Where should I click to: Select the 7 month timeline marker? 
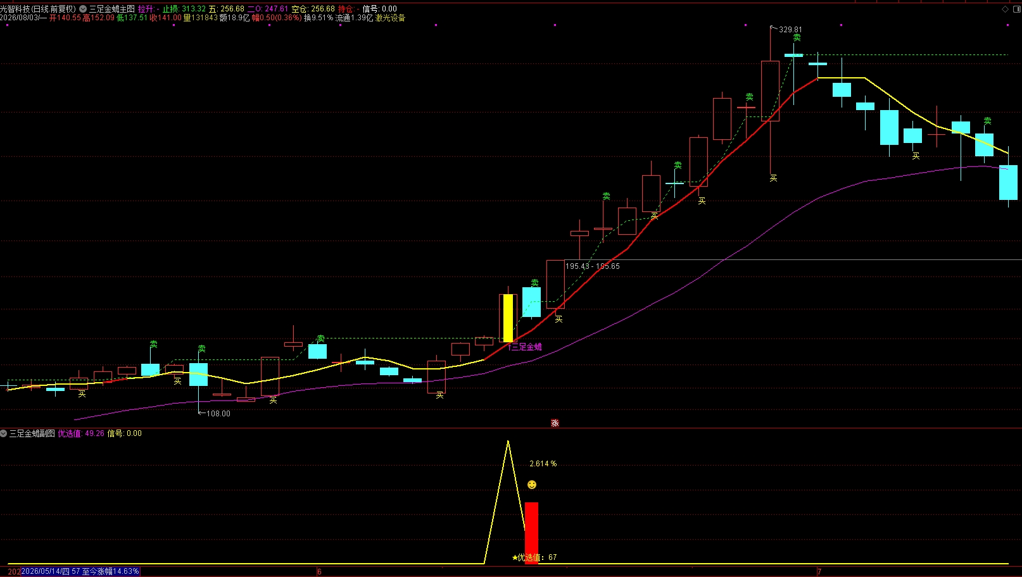click(x=819, y=572)
